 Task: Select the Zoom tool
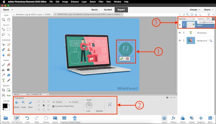(3, 20)
